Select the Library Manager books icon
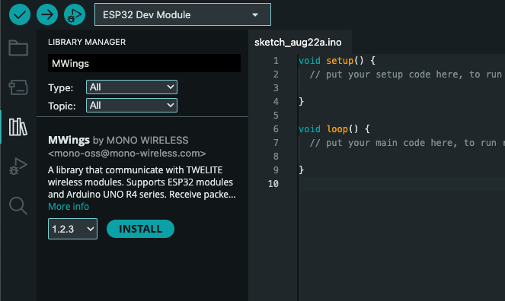 (18, 127)
